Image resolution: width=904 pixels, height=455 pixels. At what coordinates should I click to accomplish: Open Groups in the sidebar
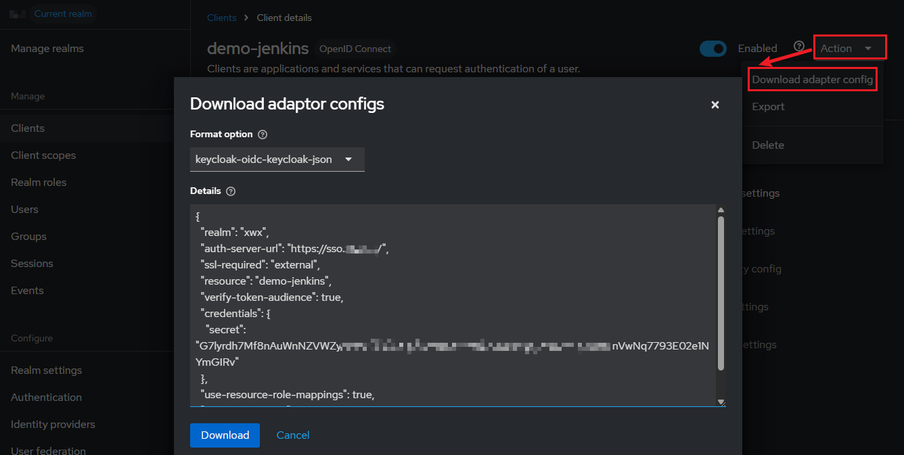(28, 237)
